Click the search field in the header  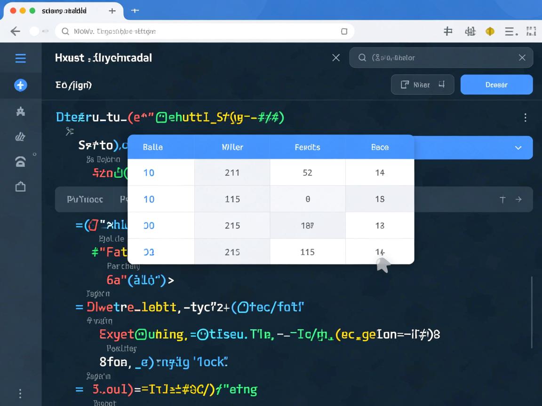438,57
